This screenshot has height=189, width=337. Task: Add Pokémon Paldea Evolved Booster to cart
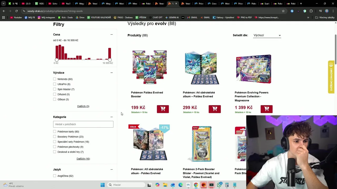163,109
